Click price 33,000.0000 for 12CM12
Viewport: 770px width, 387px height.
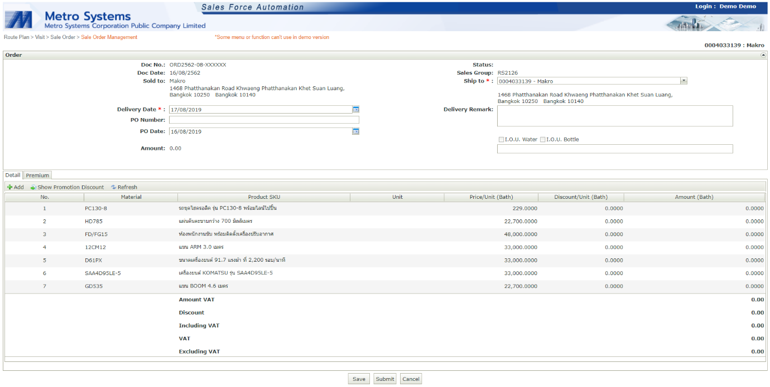coord(521,247)
